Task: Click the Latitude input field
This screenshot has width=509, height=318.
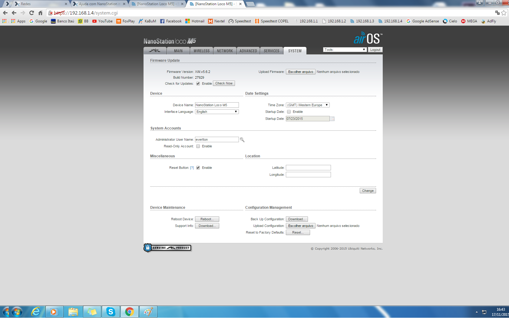Action: click(308, 168)
